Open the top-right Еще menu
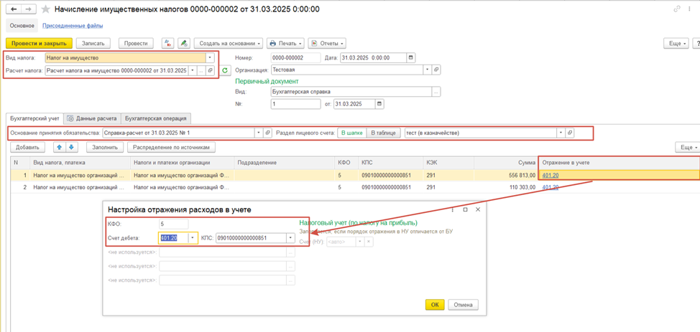 pyautogui.click(x=677, y=43)
